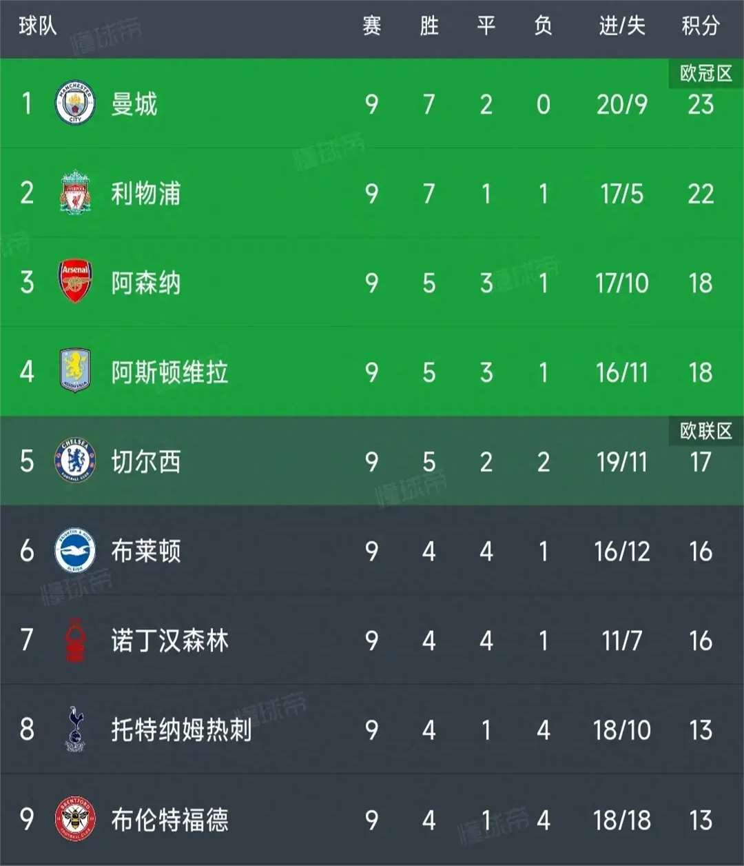Viewport: 744px width, 866px height.
Task: Click the Arsenal club crest
Action: [74, 282]
